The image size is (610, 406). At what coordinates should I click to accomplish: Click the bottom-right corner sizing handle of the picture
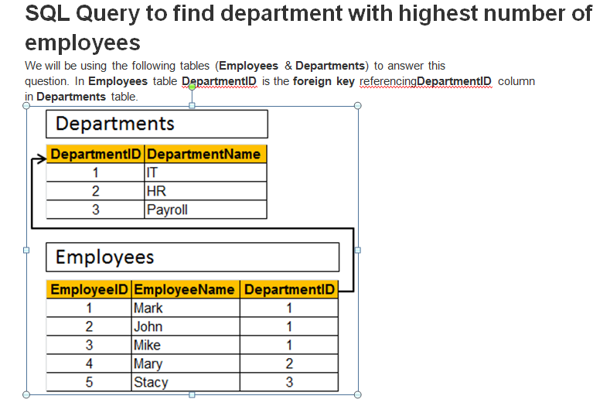coord(358,394)
